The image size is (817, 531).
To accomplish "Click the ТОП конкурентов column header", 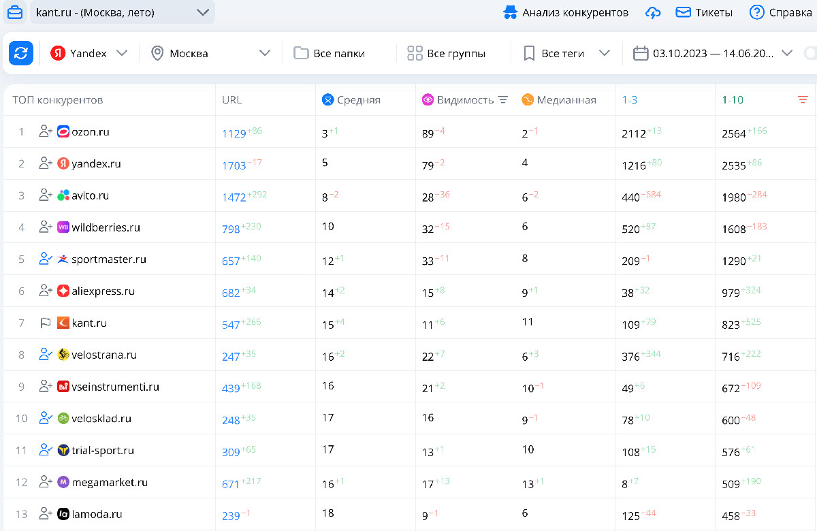I will coord(58,100).
